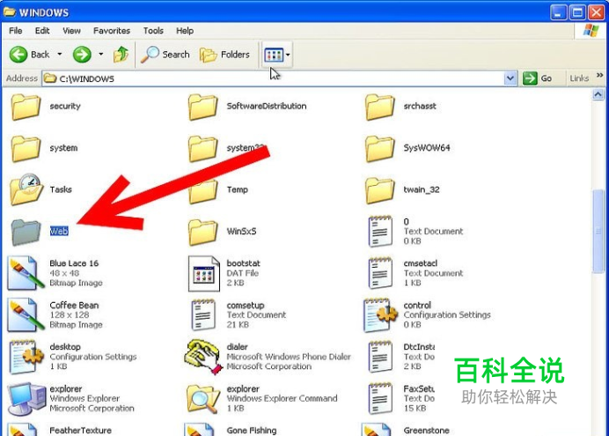Maximize the WINDOWS explorer window
609x436 pixels.
pos(577,13)
